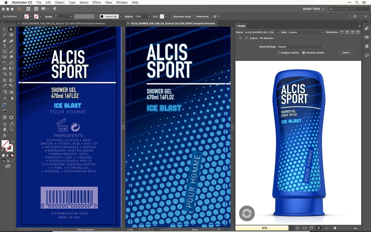Click the circular refresh render icon

click(x=246, y=214)
